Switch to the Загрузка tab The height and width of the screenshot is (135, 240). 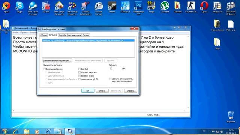pos(53,35)
